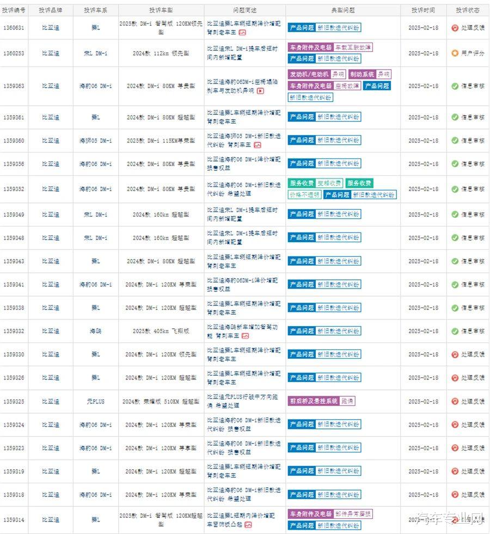
Task: Click 投诉状态 column header
Action: 468,10
